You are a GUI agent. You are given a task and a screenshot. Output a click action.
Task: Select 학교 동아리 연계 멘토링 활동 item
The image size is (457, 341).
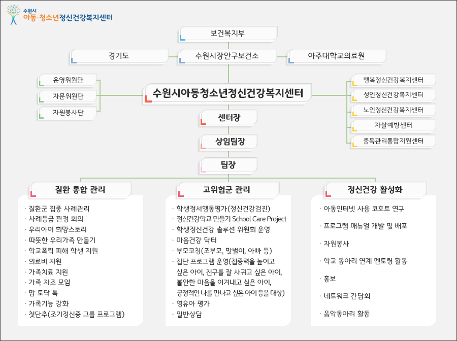point(364,261)
